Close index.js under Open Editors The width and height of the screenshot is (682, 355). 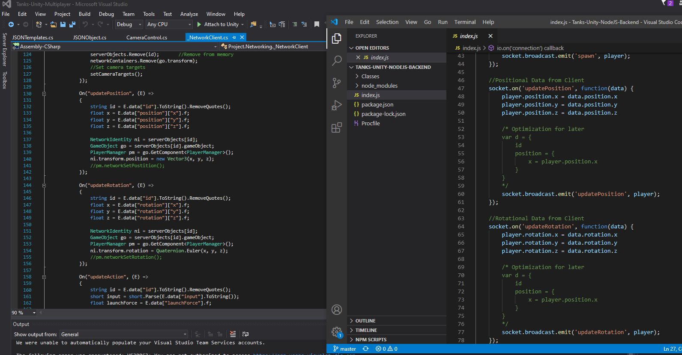358,57
